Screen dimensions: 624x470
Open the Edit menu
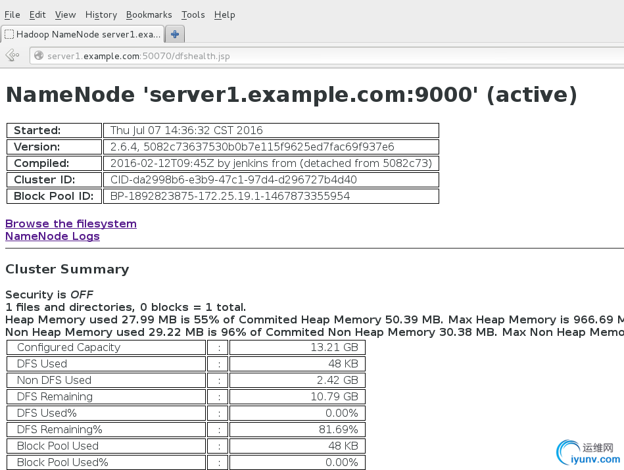pyautogui.click(x=37, y=14)
